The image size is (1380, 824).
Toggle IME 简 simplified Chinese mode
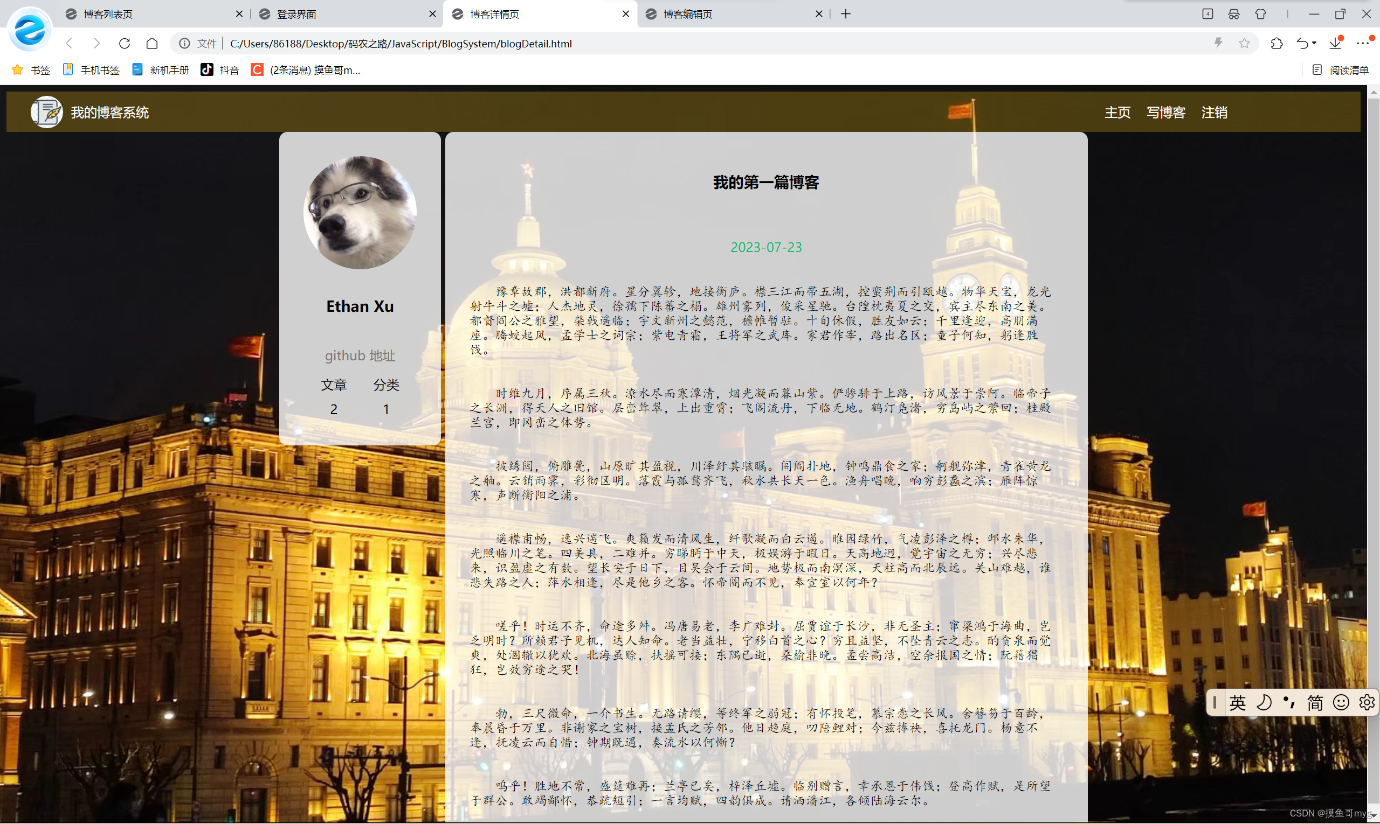(1315, 703)
